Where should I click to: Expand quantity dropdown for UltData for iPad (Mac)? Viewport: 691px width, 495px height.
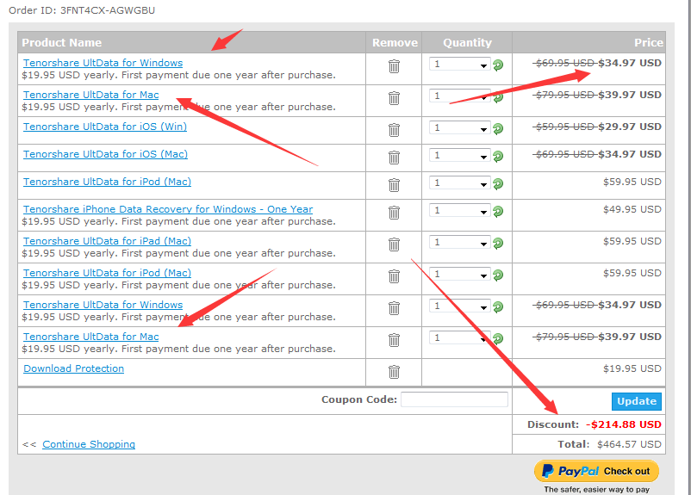pyautogui.click(x=459, y=242)
